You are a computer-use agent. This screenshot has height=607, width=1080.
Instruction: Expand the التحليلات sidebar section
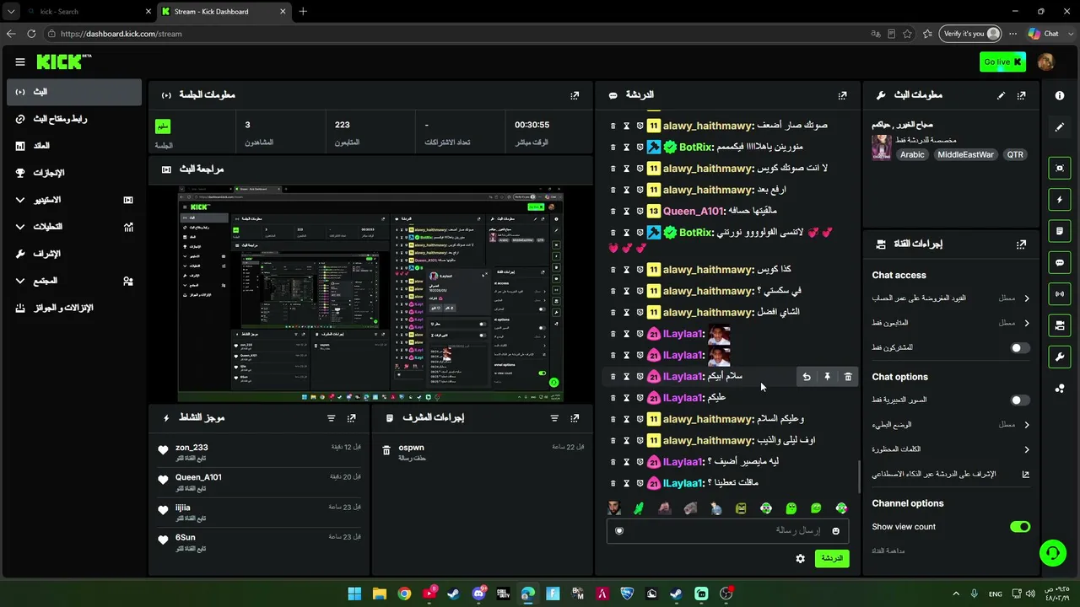point(74,227)
